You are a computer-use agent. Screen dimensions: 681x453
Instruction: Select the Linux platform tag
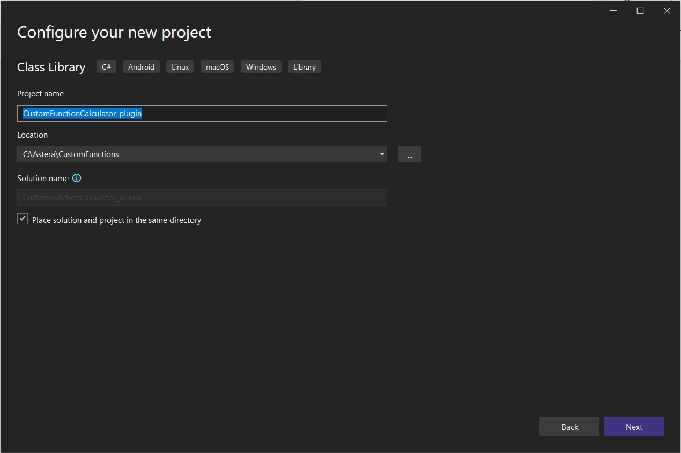point(180,67)
